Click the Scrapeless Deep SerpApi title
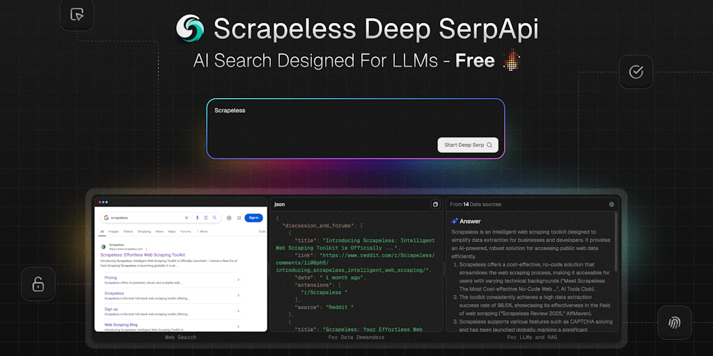This screenshot has width=713, height=356. tap(376, 29)
